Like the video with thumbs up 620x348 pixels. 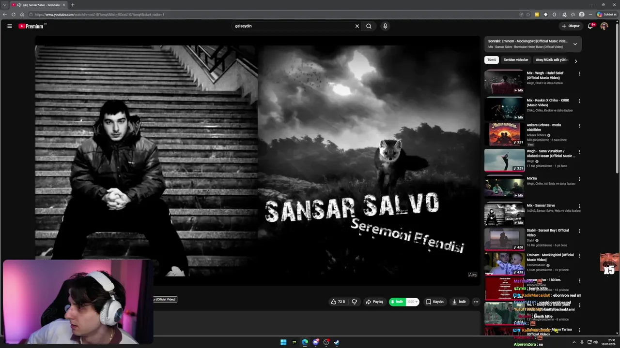[338, 302]
